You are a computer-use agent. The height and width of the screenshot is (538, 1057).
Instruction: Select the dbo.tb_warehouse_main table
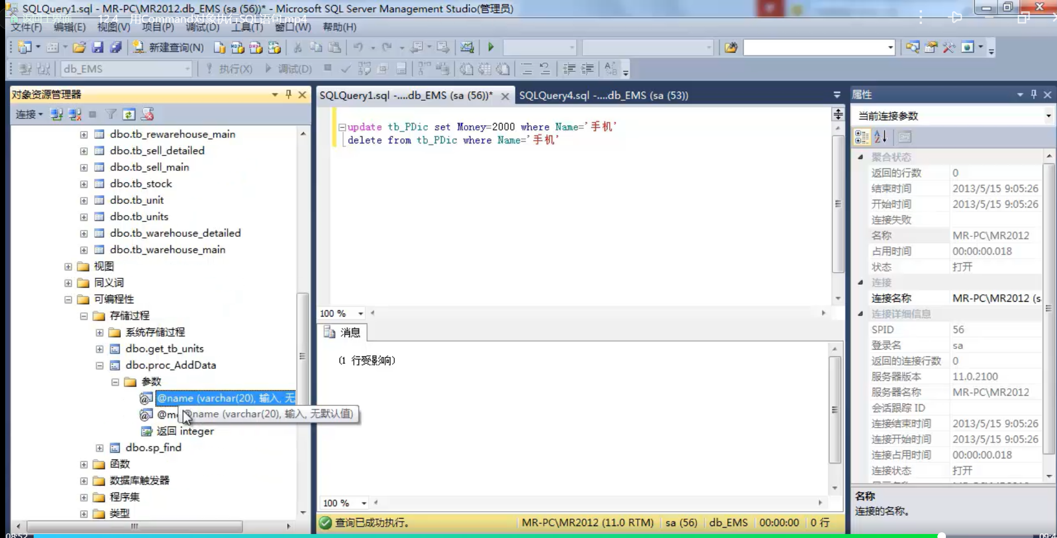tap(168, 250)
